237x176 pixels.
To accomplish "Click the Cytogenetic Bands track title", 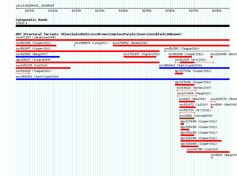I will click(x=32, y=20).
